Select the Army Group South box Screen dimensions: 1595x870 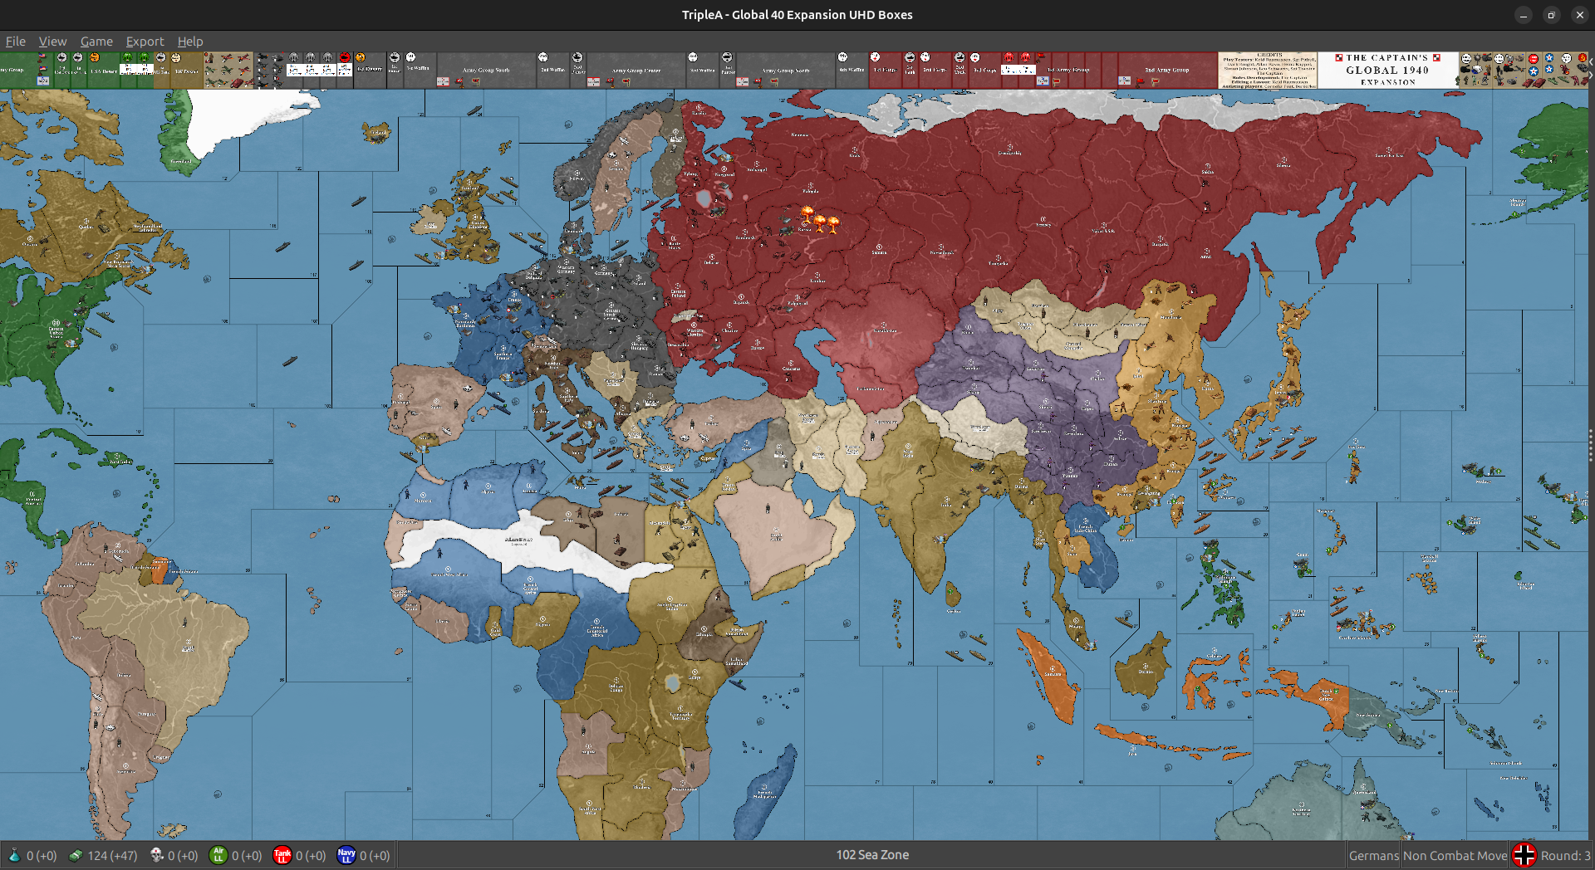[x=486, y=71]
